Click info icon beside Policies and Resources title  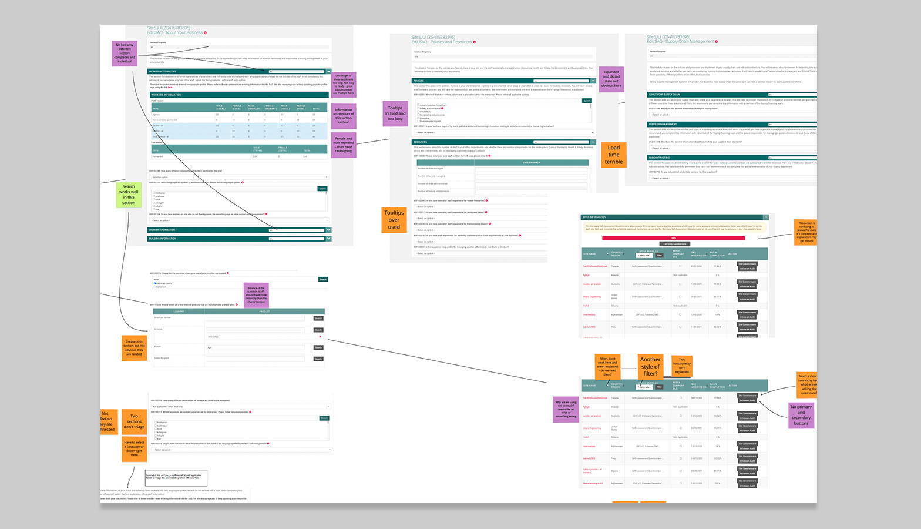pyautogui.click(x=475, y=42)
